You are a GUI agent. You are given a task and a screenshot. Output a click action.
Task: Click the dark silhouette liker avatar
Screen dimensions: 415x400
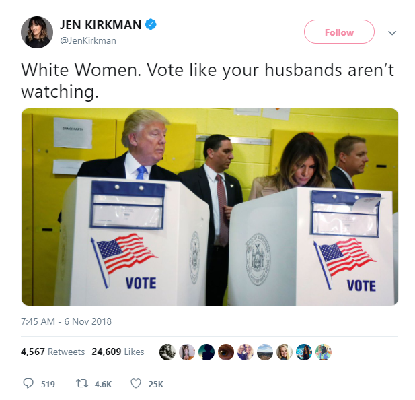pos(206,352)
